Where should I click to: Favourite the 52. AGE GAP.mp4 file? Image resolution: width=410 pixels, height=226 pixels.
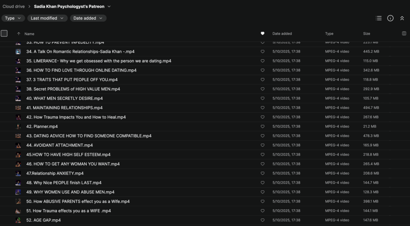tap(263, 220)
